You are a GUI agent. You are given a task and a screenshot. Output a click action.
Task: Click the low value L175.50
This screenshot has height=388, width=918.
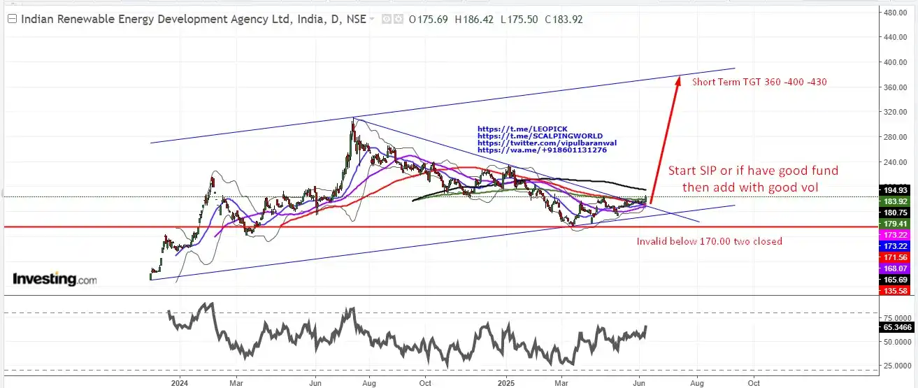point(519,20)
